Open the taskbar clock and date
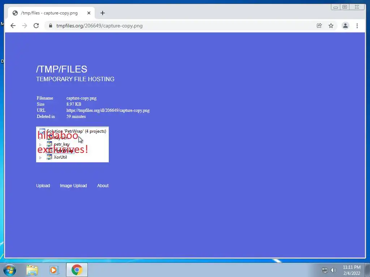The image size is (370, 277). (352, 270)
